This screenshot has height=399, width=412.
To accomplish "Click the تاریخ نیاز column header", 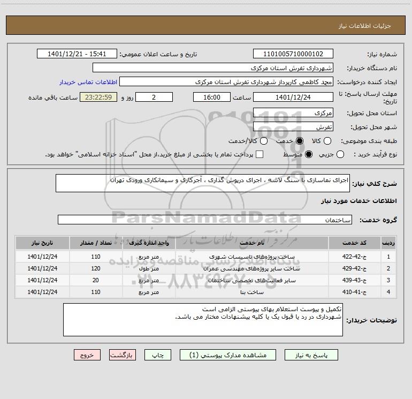I will tap(42, 243).
